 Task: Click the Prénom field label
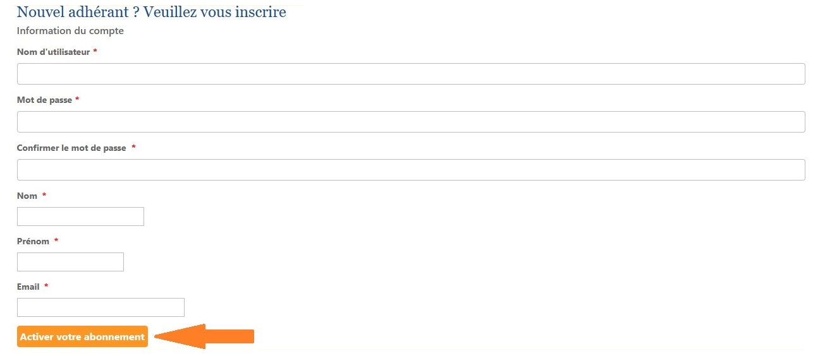click(x=33, y=241)
